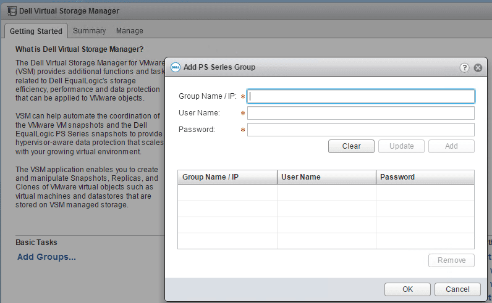Cancel the Add PS Series Group dialog
The height and width of the screenshot is (303, 492).
tap(457, 289)
